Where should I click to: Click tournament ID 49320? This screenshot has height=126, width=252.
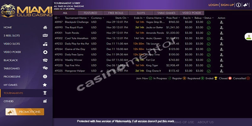coord(59,66)
